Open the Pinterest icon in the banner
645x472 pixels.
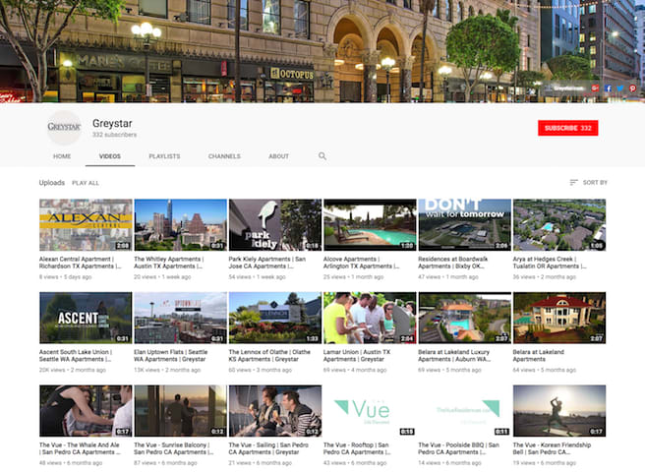tap(632, 88)
